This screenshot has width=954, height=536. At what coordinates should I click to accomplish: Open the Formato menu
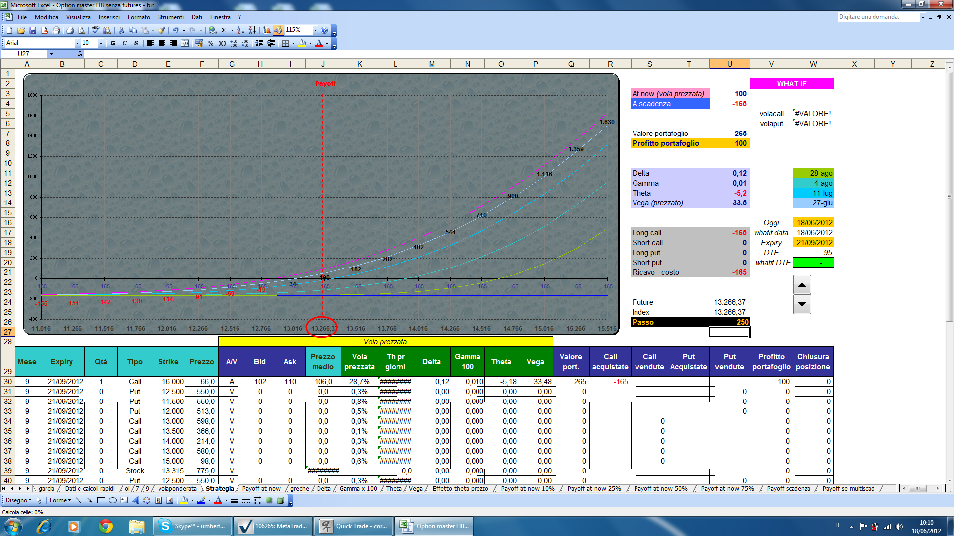(x=139, y=17)
